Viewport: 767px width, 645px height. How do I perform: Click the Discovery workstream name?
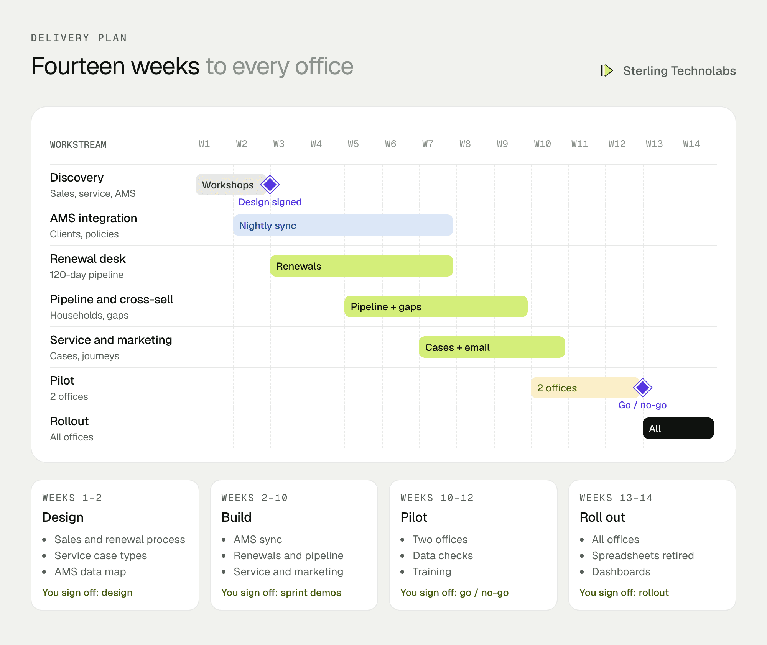click(77, 178)
